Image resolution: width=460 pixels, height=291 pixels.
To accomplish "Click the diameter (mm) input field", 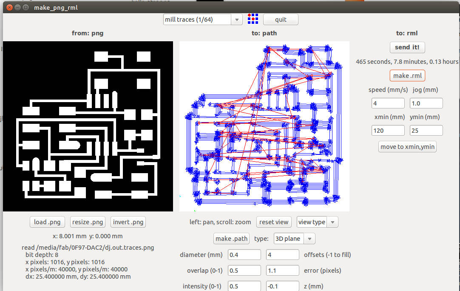I will click(244, 254).
